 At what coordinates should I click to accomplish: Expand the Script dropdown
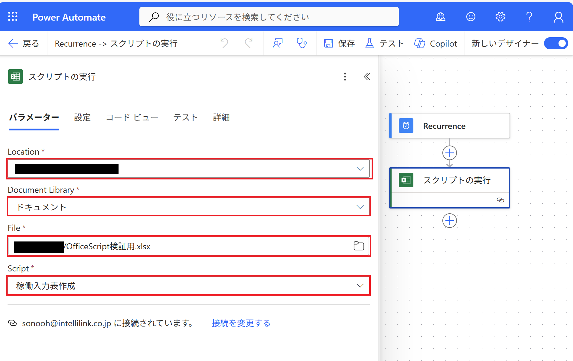[360, 286]
